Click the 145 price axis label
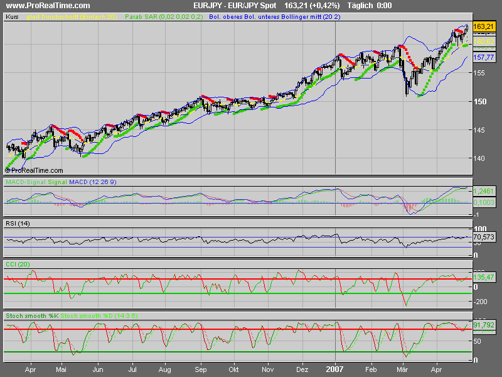The image size is (502, 377). point(479,130)
